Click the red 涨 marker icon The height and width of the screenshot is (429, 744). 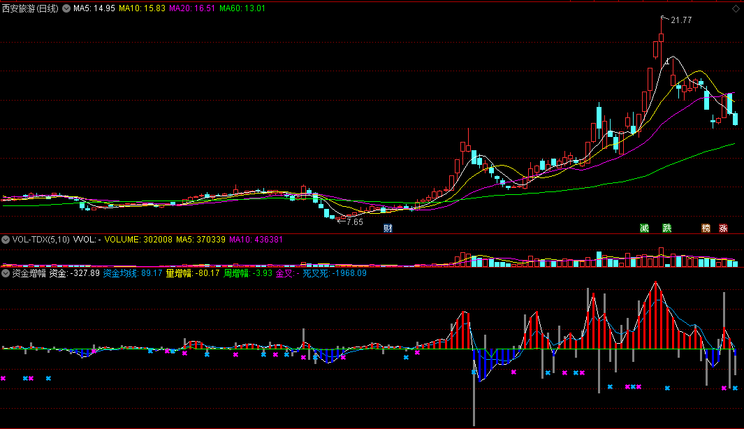tap(724, 228)
